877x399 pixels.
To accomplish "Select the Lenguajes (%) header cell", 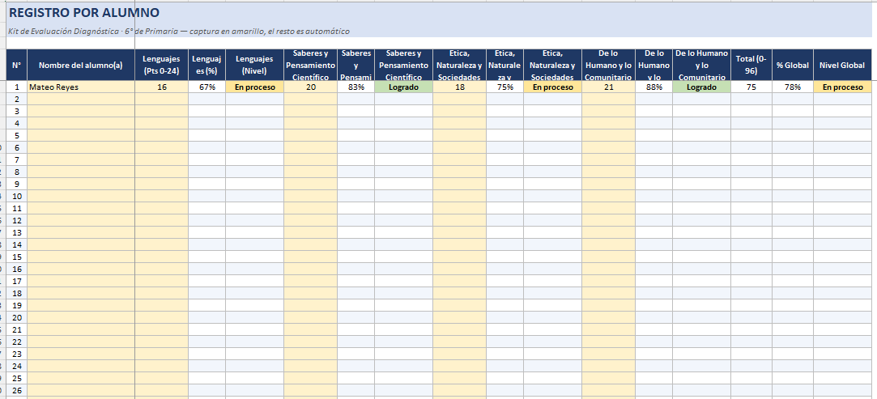I will tap(206, 65).
